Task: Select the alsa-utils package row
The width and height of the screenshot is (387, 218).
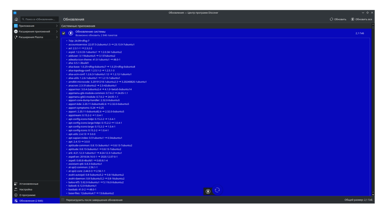Action: point(94,78)
